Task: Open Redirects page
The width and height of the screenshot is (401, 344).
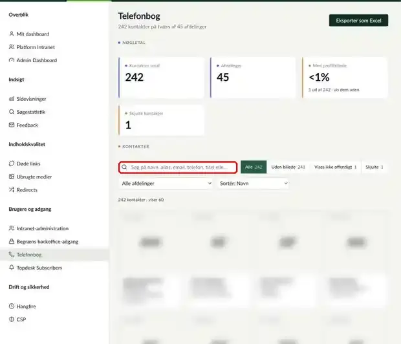Action: click(27, 189)
